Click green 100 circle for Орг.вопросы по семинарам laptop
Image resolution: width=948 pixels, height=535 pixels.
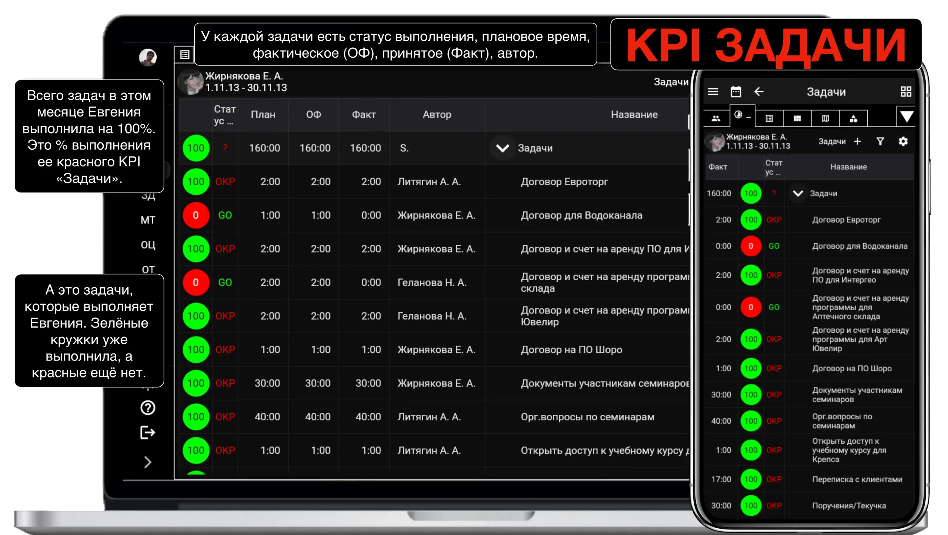(196, 417)
